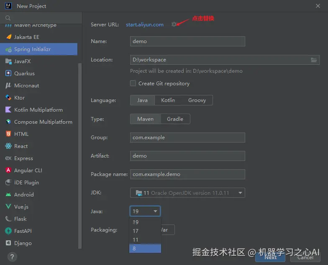Image resolution: width=328 pixels, height=265 pixels.
Task: Click the Ktor icon
Action: coord(8,98)
